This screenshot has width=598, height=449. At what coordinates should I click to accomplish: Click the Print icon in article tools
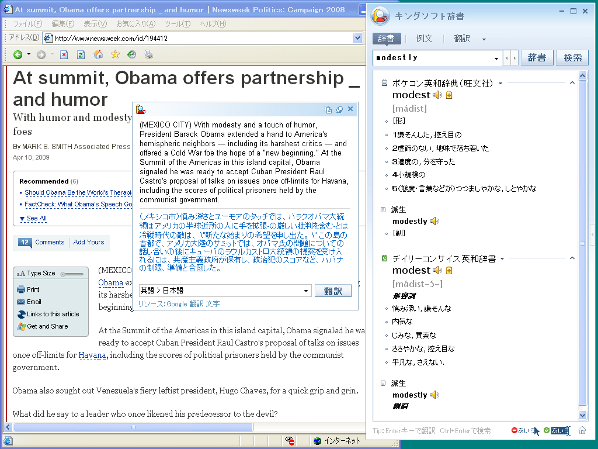[20, 289]
